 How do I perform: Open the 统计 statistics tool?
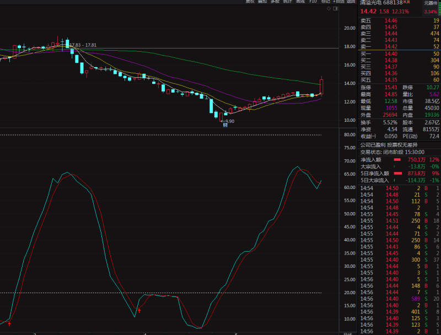click(288, 2)
